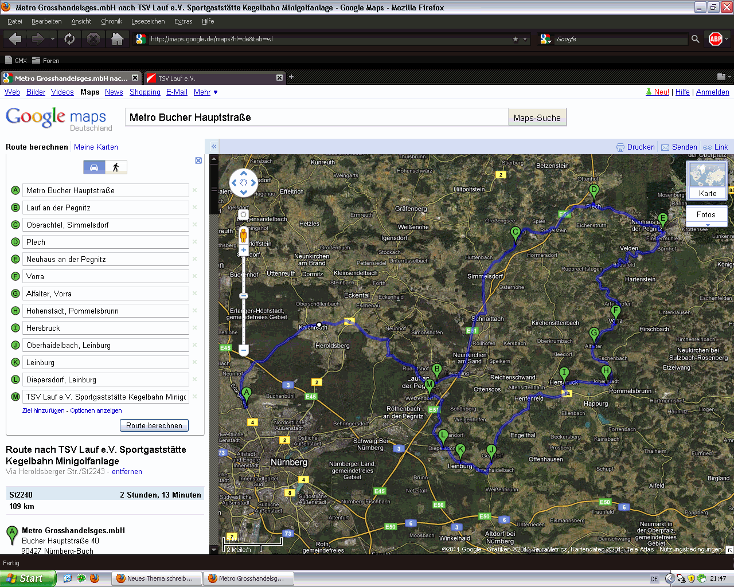Open the Lesezeichen menu
Image resolution: width=734 pixels, height=587 pixels.
click(x=148, y=21)
